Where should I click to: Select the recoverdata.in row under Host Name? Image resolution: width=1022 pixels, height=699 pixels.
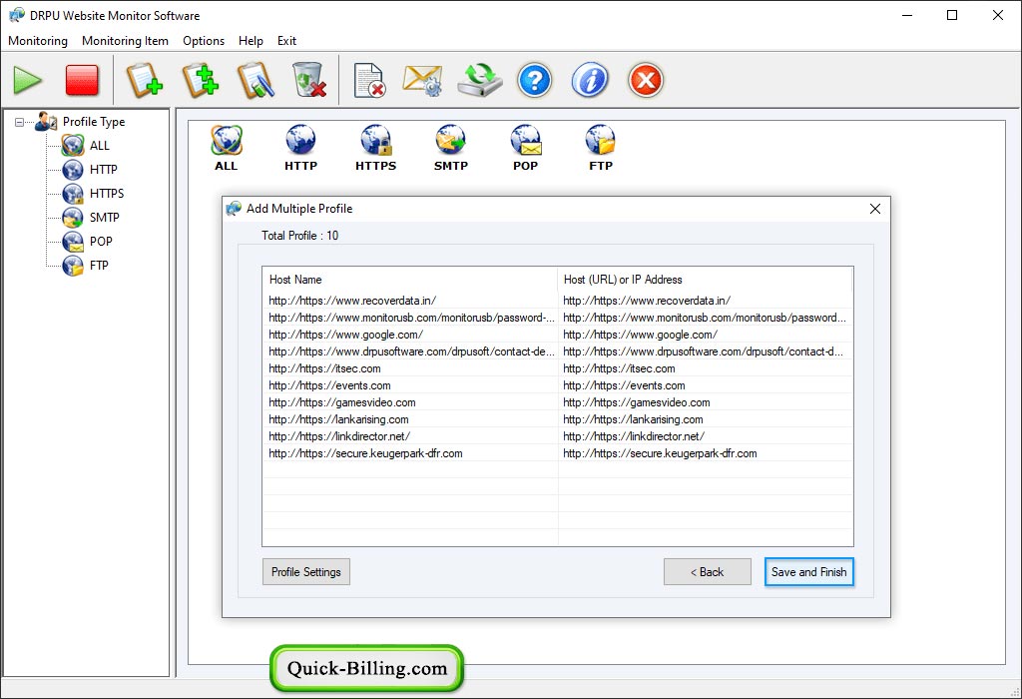[x=352, y=301]
